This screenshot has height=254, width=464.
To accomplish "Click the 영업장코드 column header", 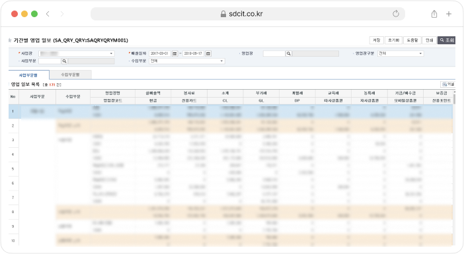I will click(x=113, y=101).
